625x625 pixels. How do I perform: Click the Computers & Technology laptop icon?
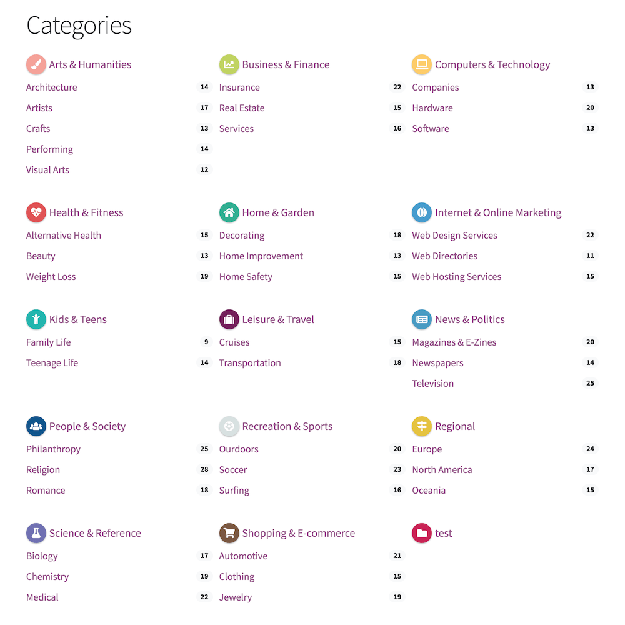(422, 64)
